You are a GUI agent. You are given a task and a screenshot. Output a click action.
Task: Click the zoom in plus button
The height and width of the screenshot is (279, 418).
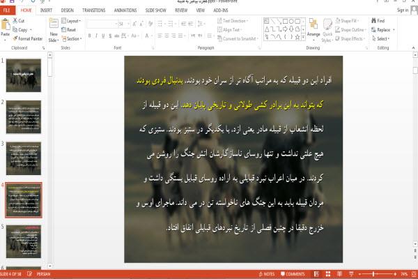click(395, 274)
